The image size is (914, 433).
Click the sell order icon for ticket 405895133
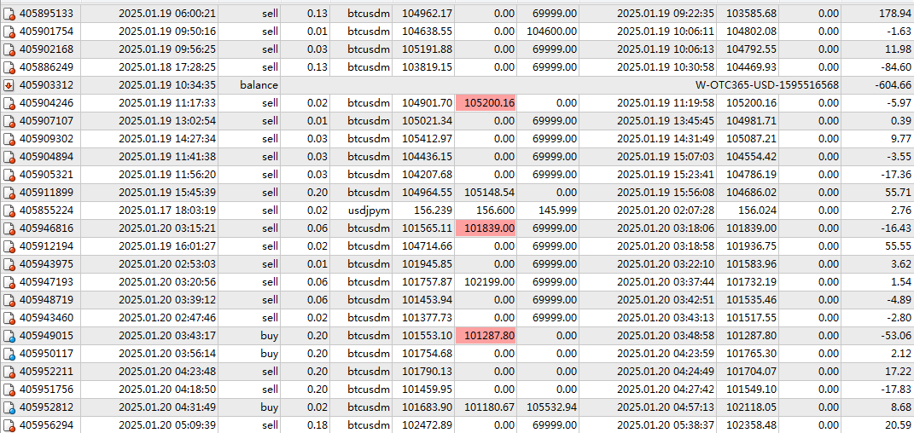click(x=9, y=13)
